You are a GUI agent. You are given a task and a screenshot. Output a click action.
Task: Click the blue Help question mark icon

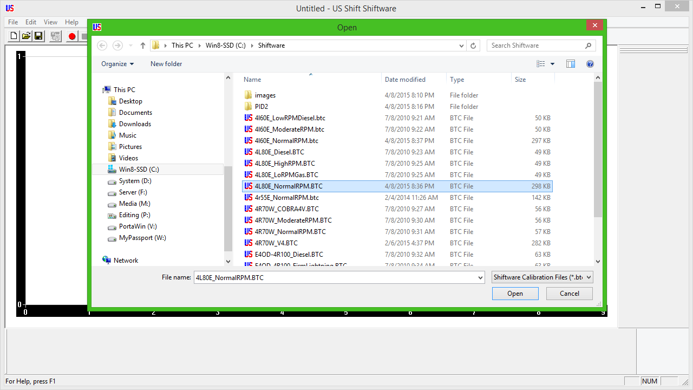click(x=590, y=64)
